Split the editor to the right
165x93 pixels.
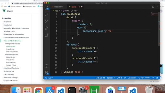153,7
